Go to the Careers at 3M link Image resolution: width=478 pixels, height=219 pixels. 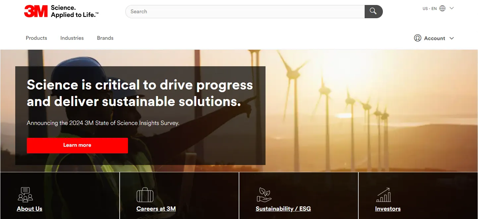pos(156,209)
